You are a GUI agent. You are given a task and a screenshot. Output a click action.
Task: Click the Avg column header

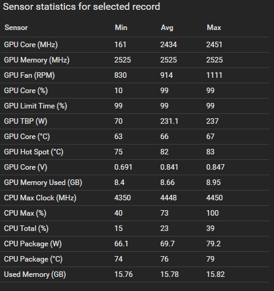coord(167,28)
